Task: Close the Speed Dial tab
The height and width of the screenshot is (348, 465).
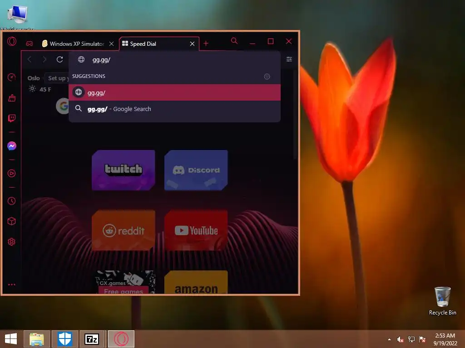Action: pos(192,44)
